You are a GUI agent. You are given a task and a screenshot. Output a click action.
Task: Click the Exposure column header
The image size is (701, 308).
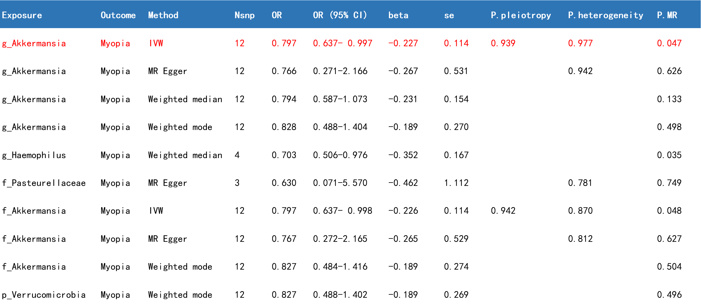[22, 15]
